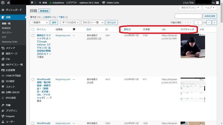Screen dimensions: 223x125
Task: Click the 外観 paintbrush icon
Action: (x=3, y=105)
